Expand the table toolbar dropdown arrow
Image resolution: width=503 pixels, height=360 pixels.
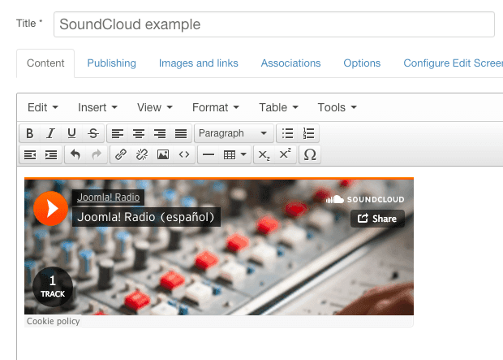point(244,154)
